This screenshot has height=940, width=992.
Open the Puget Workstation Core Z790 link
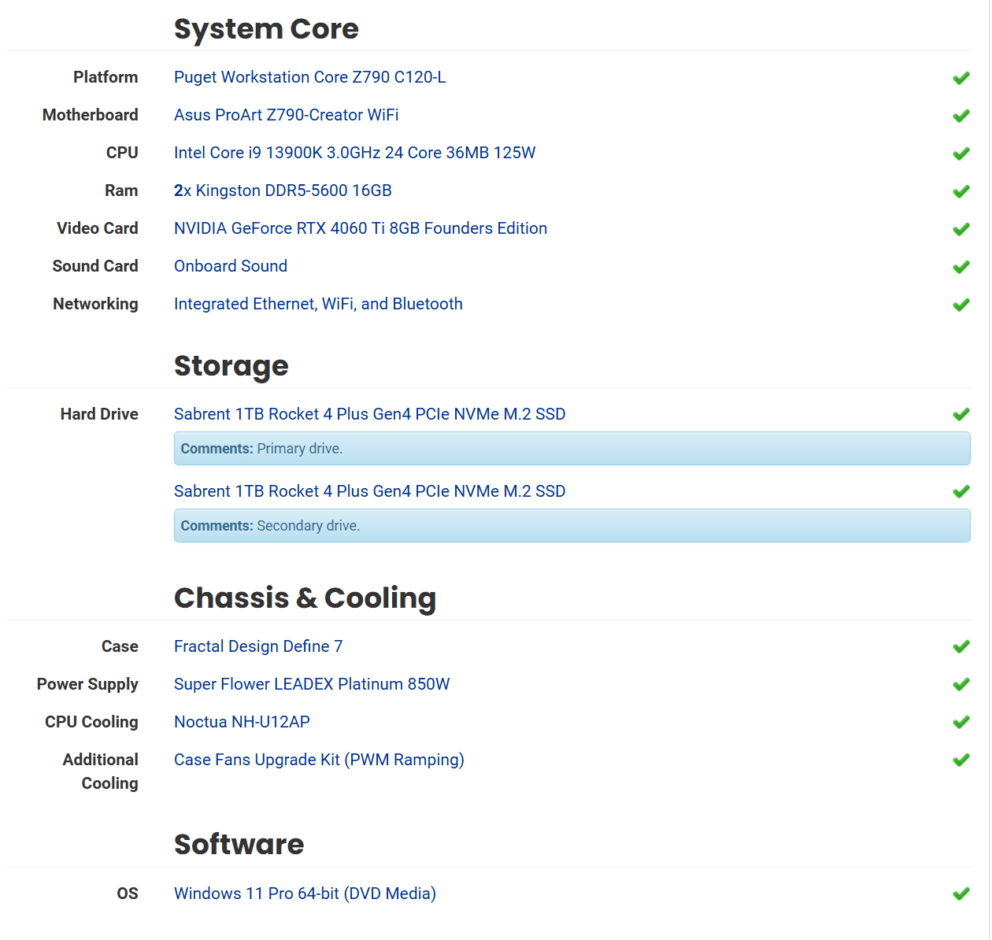point(309,77)
